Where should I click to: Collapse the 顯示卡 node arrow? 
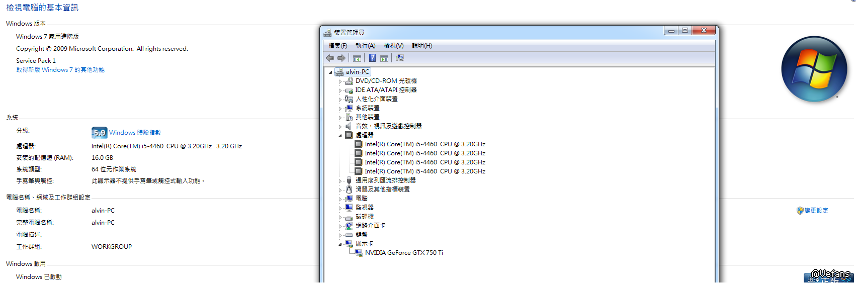(340, 244)
